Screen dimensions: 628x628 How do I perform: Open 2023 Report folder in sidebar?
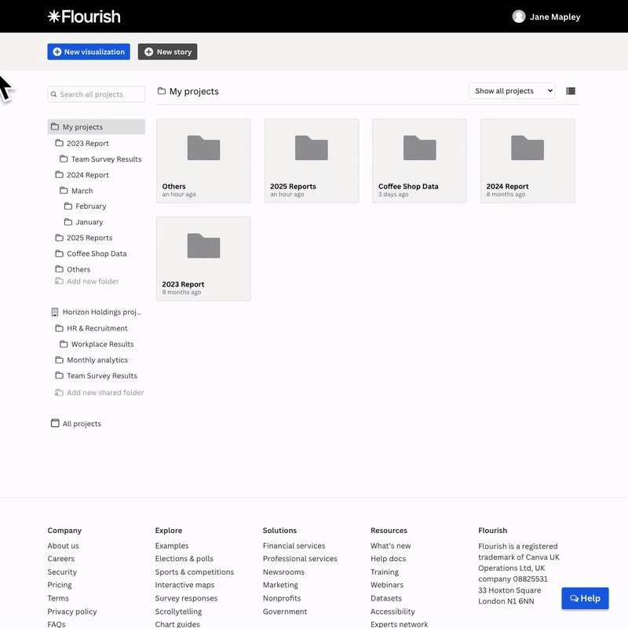click(88, 143)
